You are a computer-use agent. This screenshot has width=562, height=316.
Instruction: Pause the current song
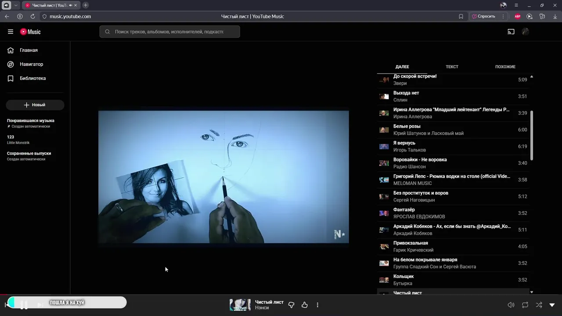24,305
